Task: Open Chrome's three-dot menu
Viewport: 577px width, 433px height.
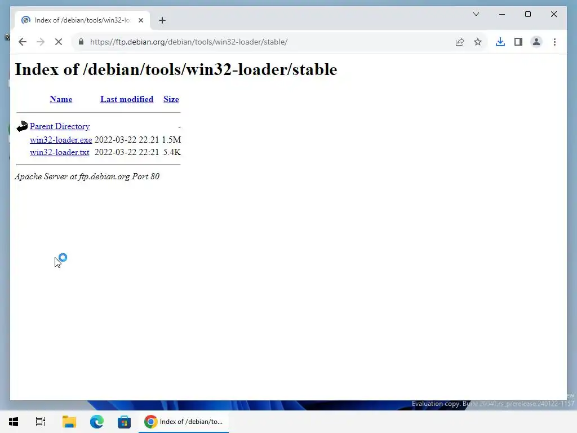Action: [x=554, y=42]
